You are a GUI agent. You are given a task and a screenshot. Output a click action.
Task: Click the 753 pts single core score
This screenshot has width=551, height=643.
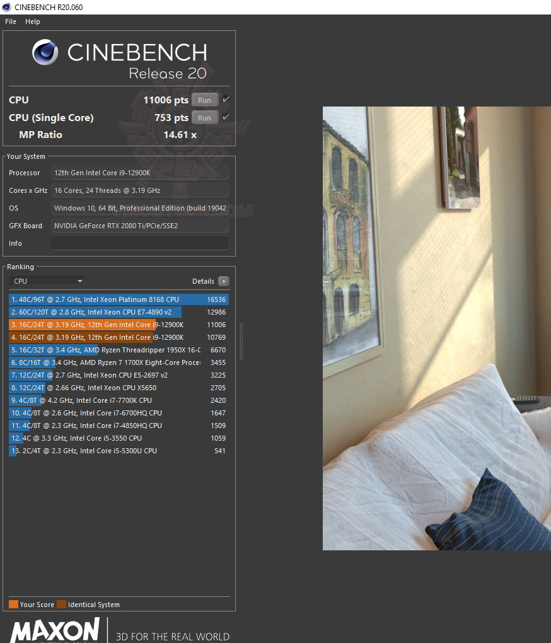pos(171,118)
